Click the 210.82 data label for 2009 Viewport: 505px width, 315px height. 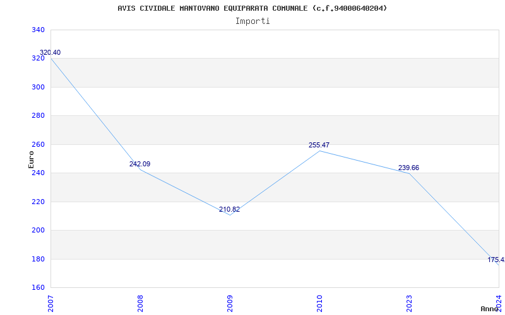229,210
